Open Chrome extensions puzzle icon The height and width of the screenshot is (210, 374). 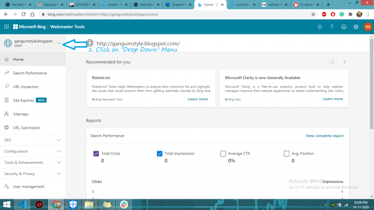(350, 14)
